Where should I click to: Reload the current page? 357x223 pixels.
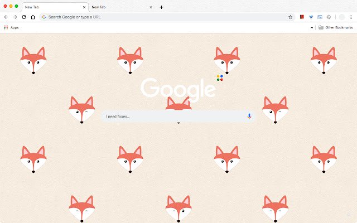[24, 17]
